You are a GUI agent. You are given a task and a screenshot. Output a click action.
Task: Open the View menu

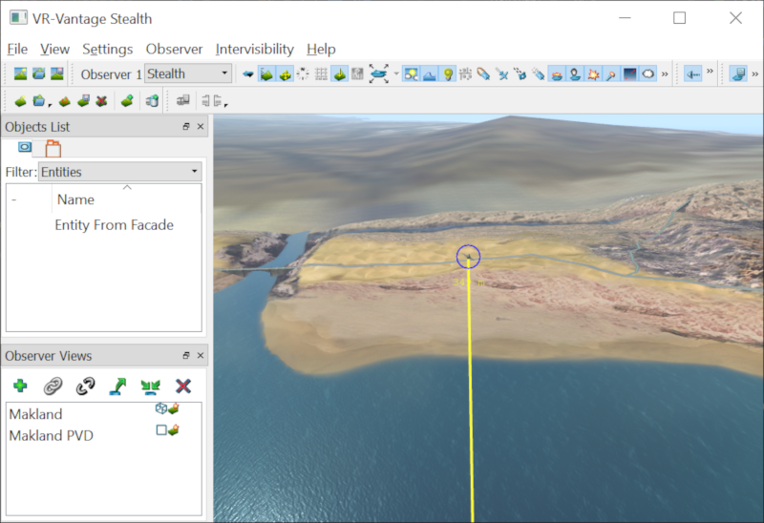point(54,50)
